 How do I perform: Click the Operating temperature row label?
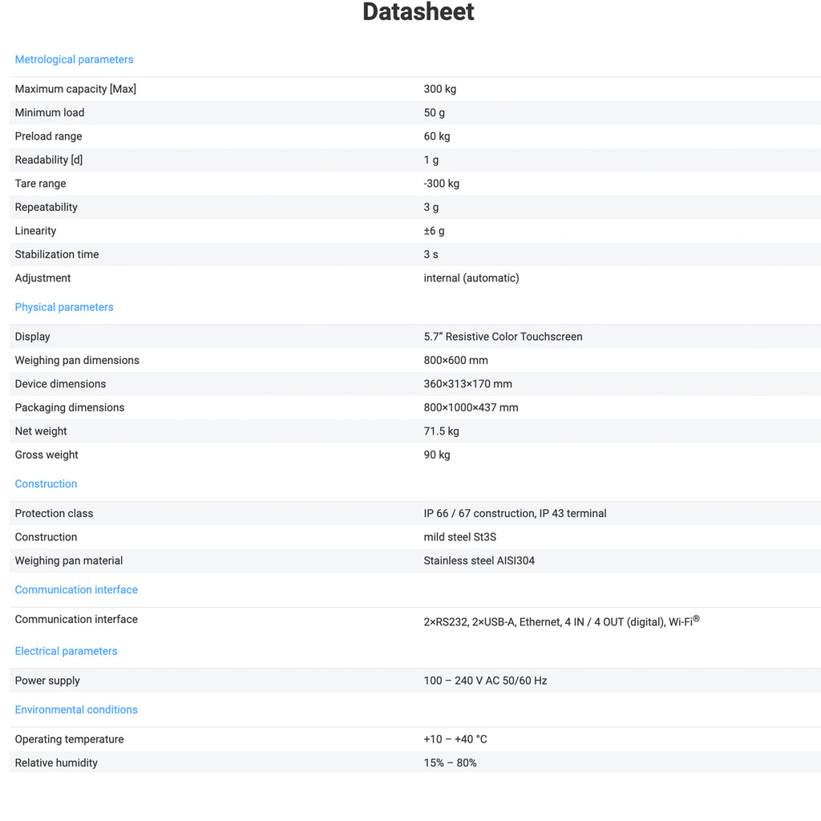click(69, 739)
